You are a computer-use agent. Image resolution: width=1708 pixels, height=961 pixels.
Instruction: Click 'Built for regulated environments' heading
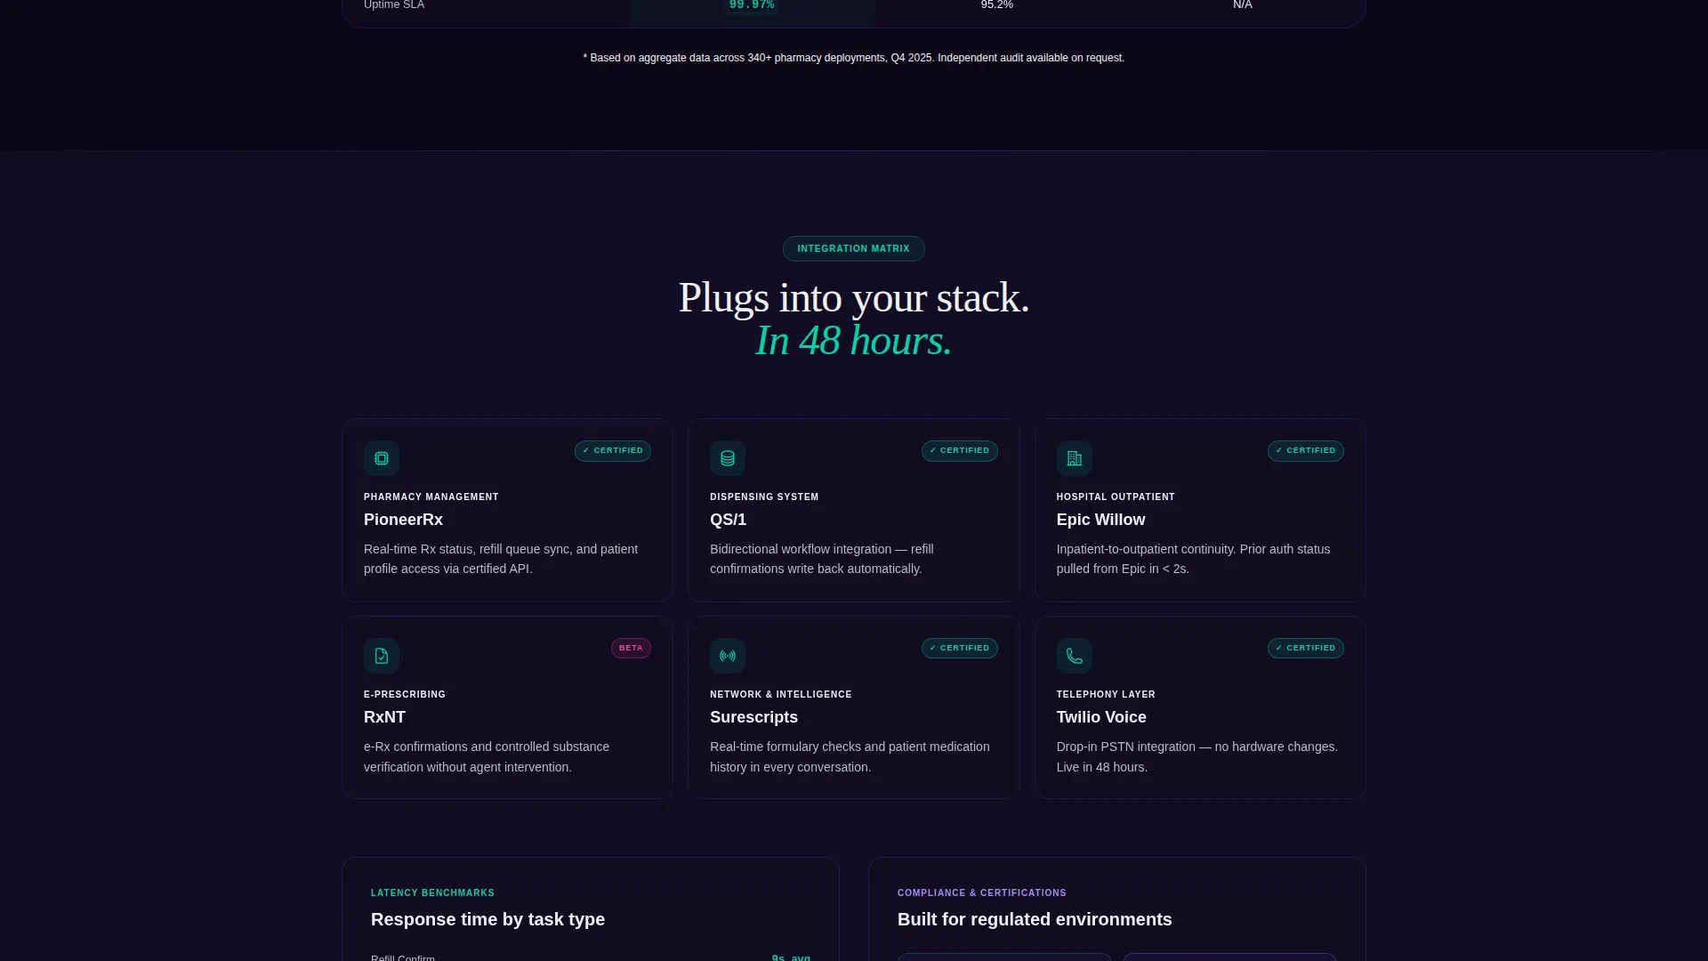(x=1035, y=919)
